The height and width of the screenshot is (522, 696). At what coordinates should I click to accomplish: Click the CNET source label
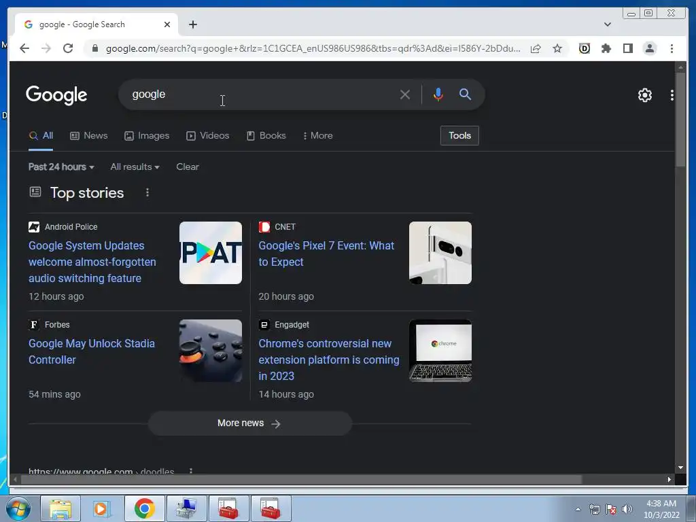click(x=285, y=227)
